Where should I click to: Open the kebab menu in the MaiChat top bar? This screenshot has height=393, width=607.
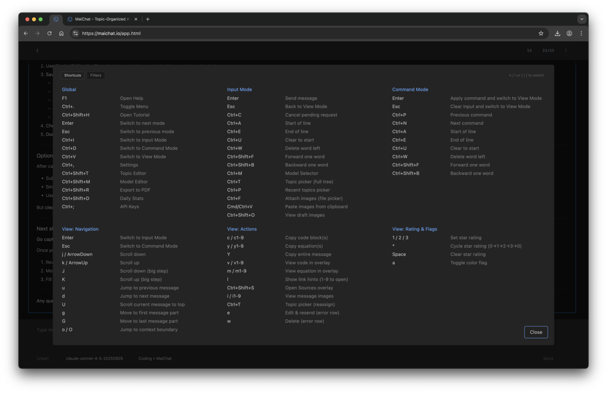click(x=566, y=50)
